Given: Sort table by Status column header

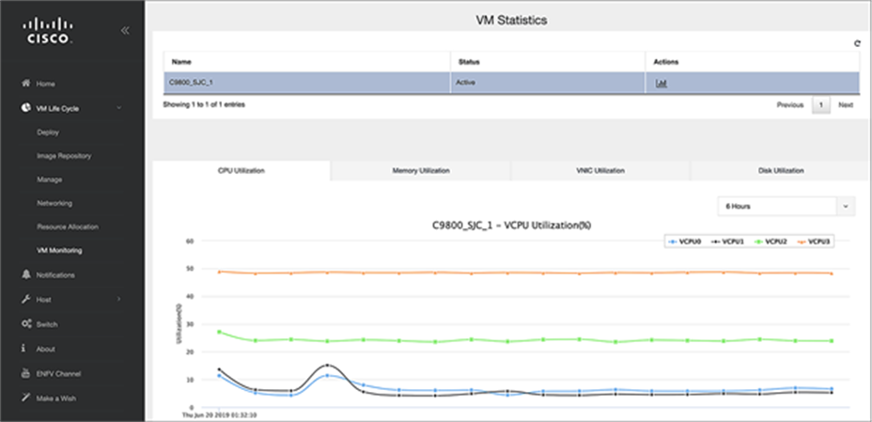Looking at the screenshot, I should tap(548, 62).
